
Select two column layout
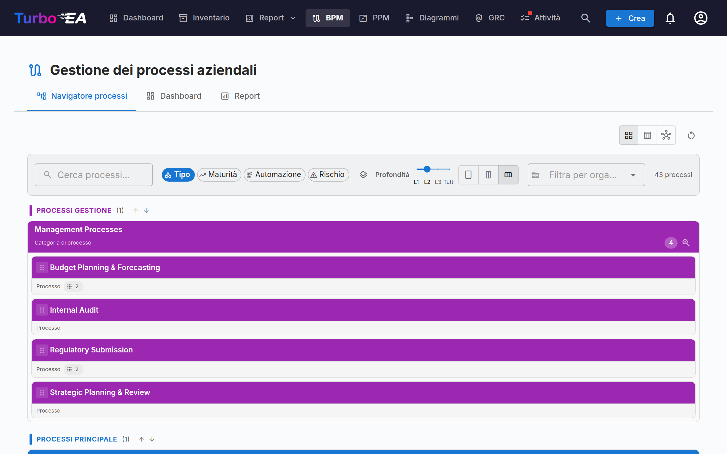pyautogui.click(x=488, y=175)
